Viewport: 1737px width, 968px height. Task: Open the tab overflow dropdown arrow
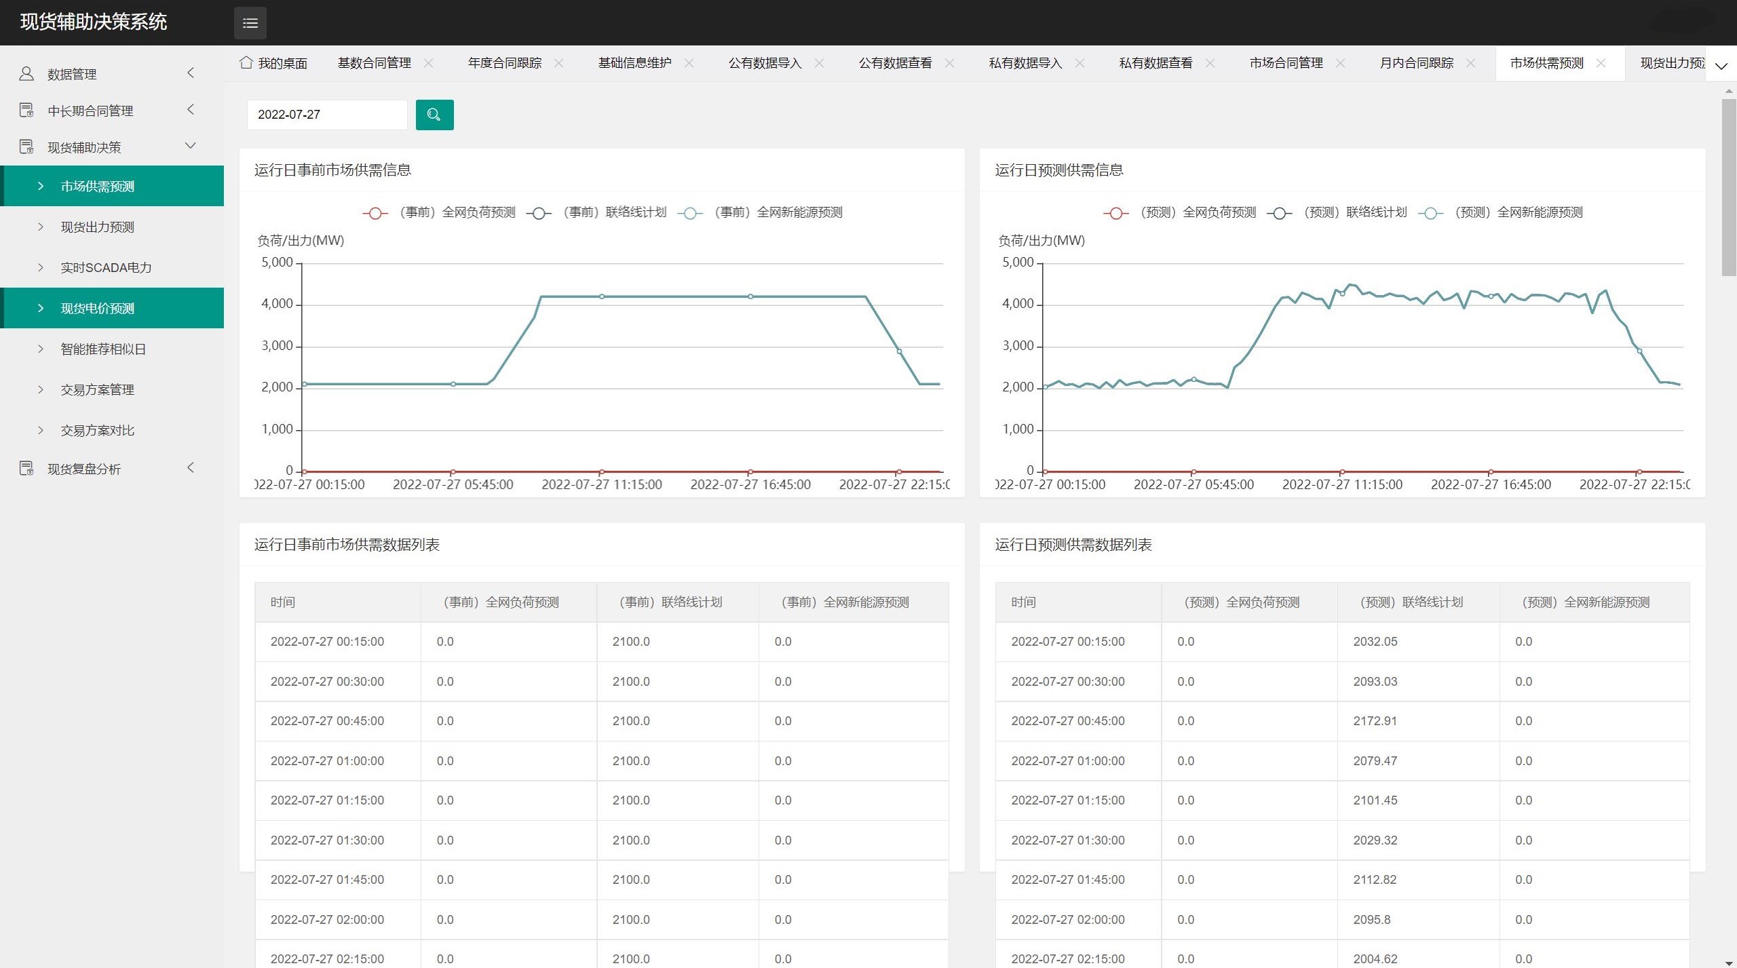click(x=1721, y=66)
